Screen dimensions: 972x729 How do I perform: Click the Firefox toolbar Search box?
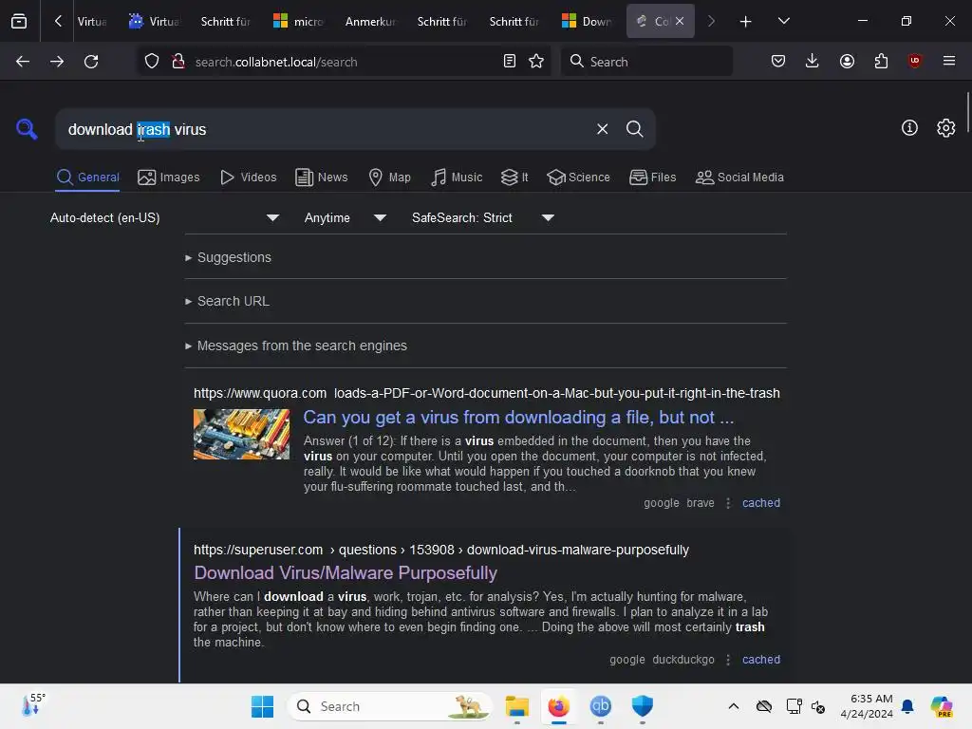click(x=646, y=62)
